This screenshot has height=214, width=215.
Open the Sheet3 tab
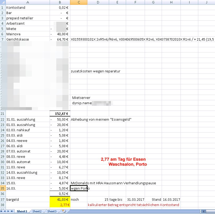(x=52, y=211)
